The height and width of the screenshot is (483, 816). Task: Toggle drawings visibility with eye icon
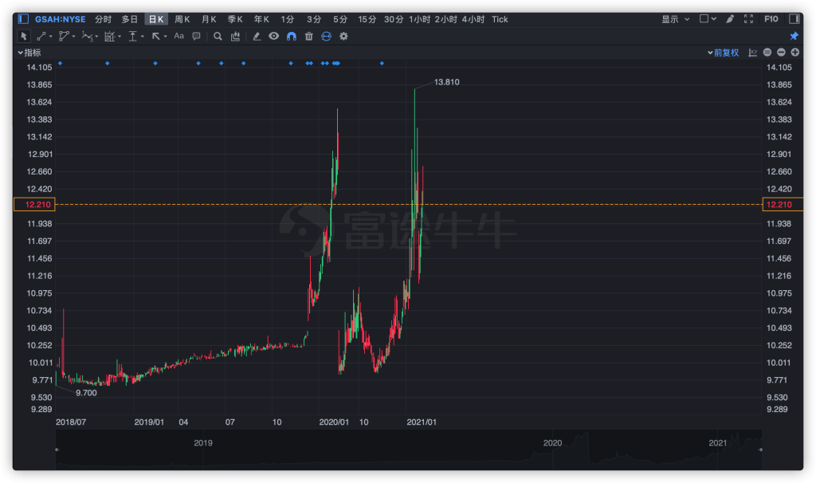click(x=273, y=36)
